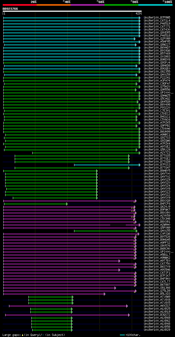Viewport: 175px width, 337px height.
Task: Open hit UniRef100_A7J8W9
Action: (157, 297)
